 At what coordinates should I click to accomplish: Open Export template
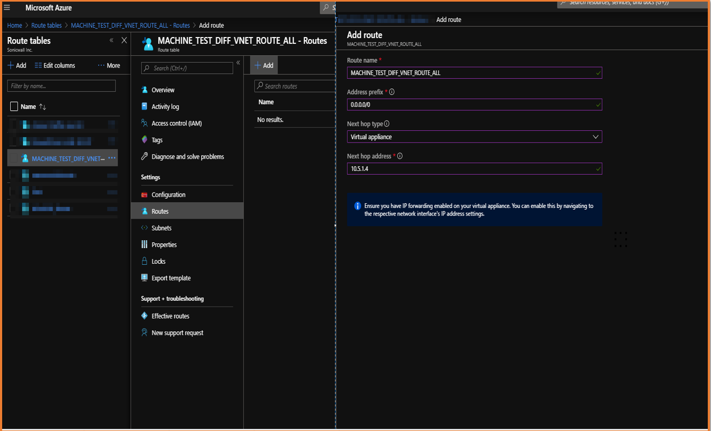pyautogui.click(x=171, y=278)
